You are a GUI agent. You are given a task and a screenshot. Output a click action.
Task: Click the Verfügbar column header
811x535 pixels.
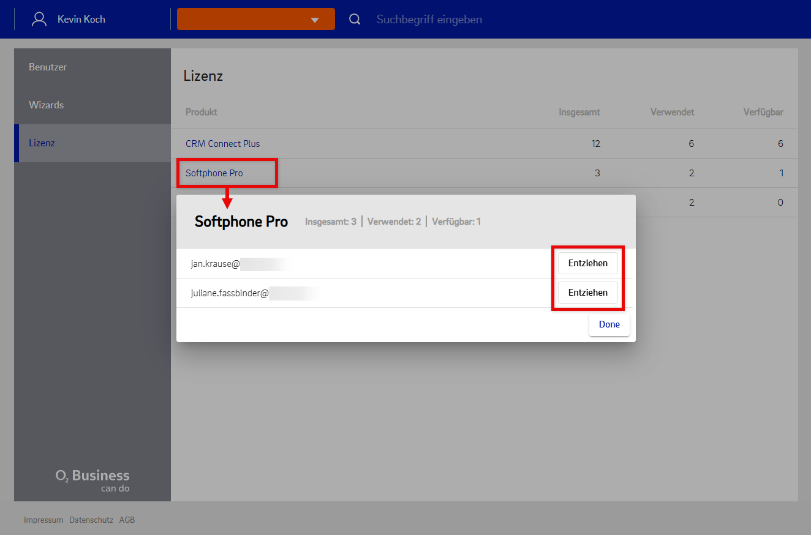point(763,112)
